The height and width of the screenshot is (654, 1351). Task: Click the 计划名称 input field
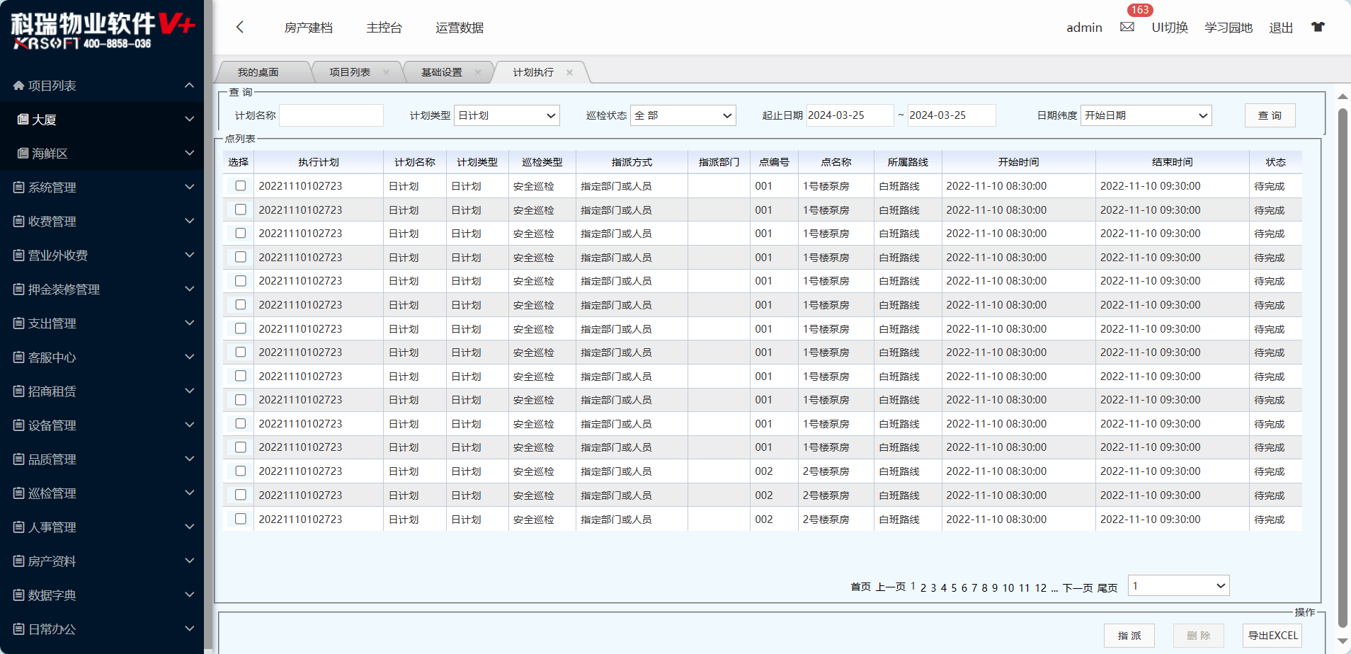tap(331, 115)
